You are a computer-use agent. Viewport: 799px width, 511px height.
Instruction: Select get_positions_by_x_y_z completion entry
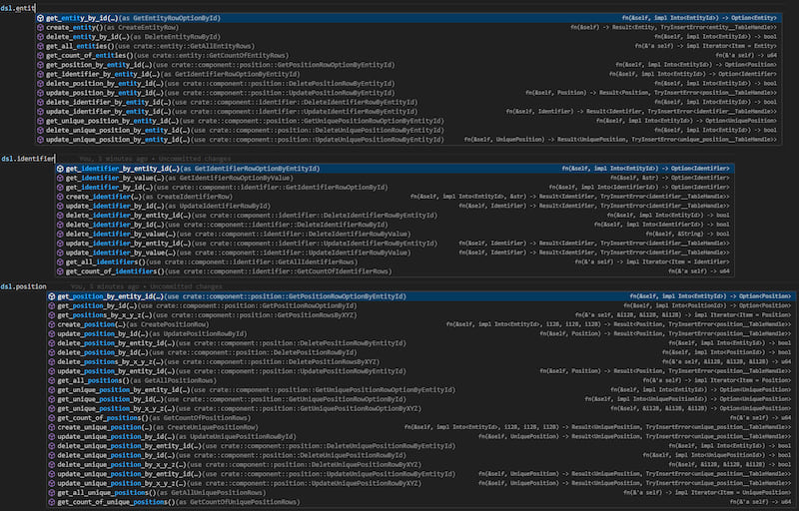point(108,315)
